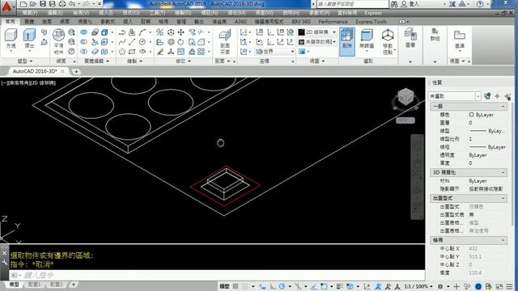Click the ViewCube in the viewport
518x291 pixels.
[405, 97]
